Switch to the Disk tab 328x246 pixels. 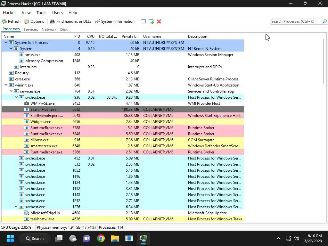point(64,29)
